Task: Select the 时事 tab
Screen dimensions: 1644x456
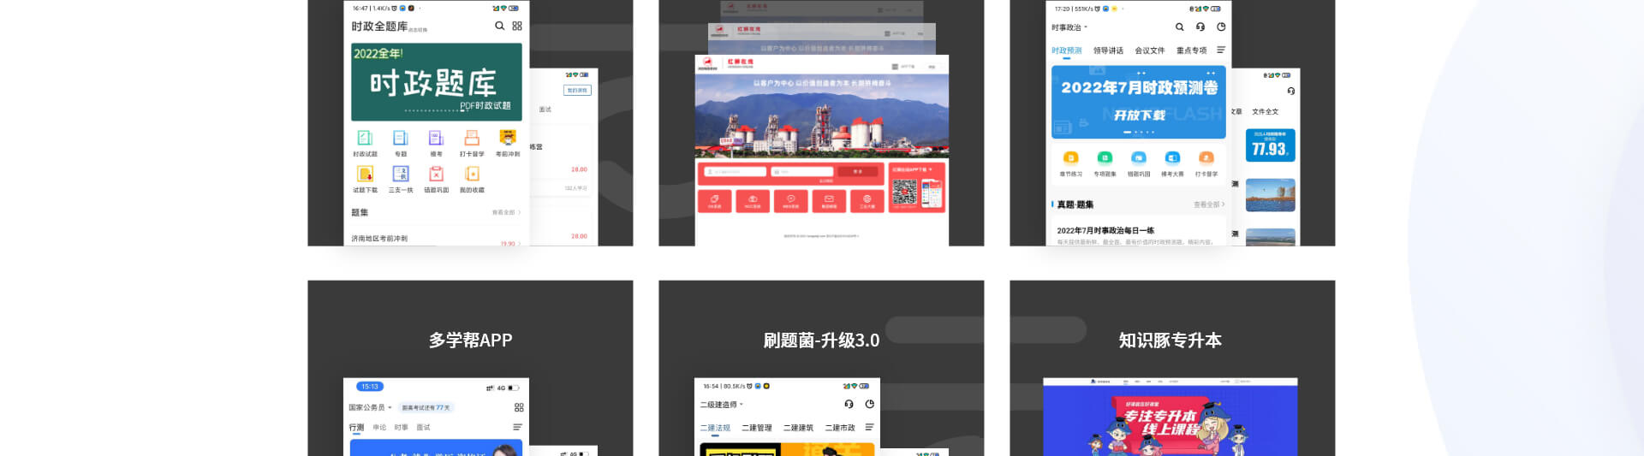Action: click(401, 427)
